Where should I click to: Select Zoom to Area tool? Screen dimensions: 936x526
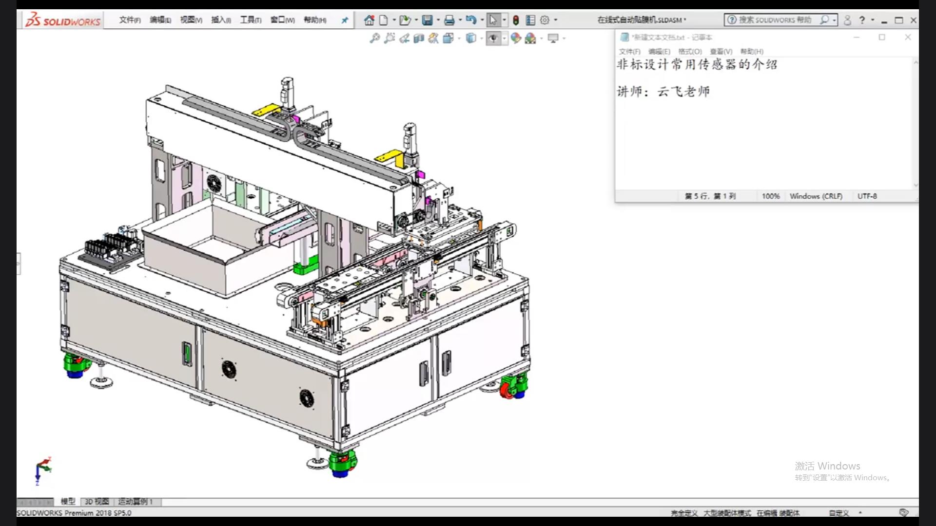(x=389, y=38)
